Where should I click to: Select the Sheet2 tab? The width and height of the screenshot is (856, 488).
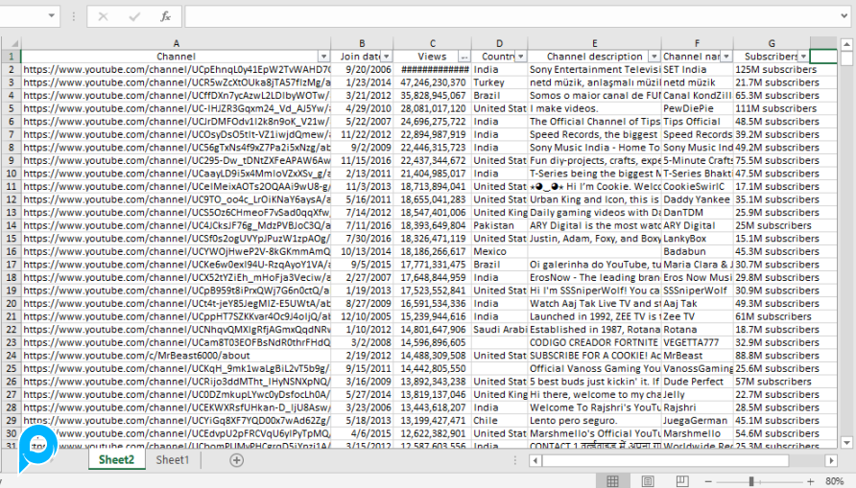click(x=116, y=460)
